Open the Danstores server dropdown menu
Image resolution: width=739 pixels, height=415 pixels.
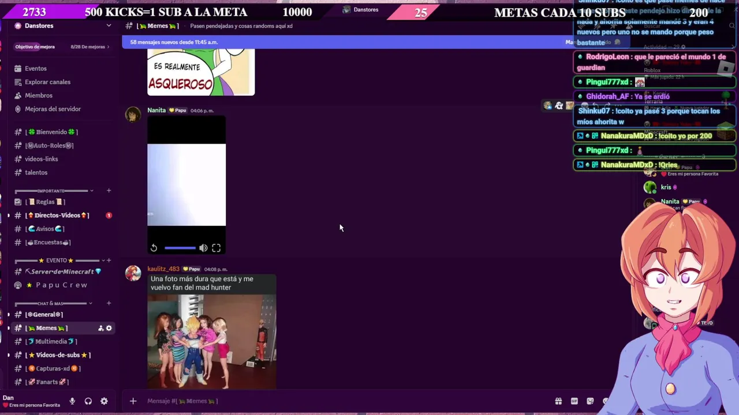click(109, 26)
